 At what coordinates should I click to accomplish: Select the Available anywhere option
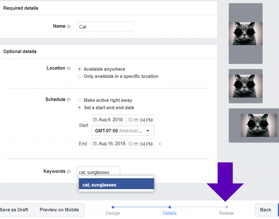(x=80, y=69)
